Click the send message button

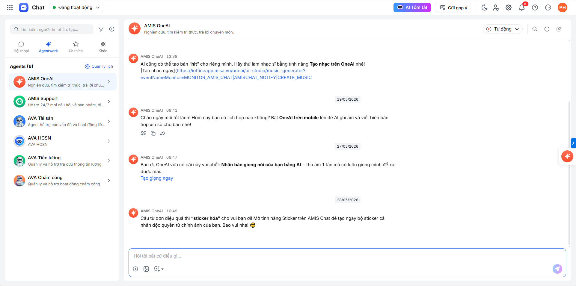[557, 269]
